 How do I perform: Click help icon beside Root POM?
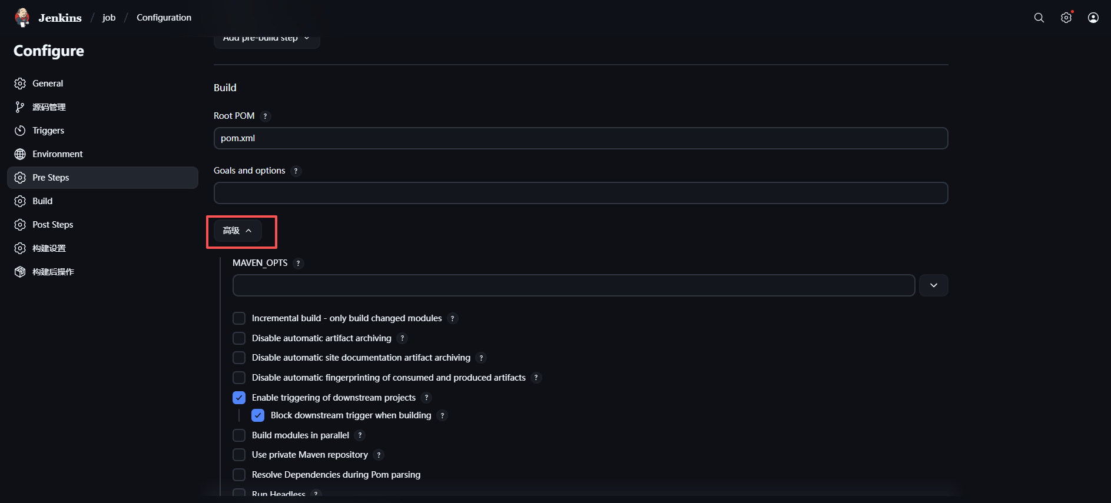pyautogui.click(x=266, y=116)
